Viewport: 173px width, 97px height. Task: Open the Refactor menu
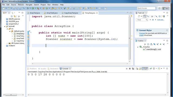[21, 5]
